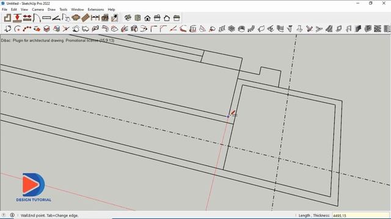Viewport: 391px width, 219px height.
Task: Open the Window menu
Action: 78,10
